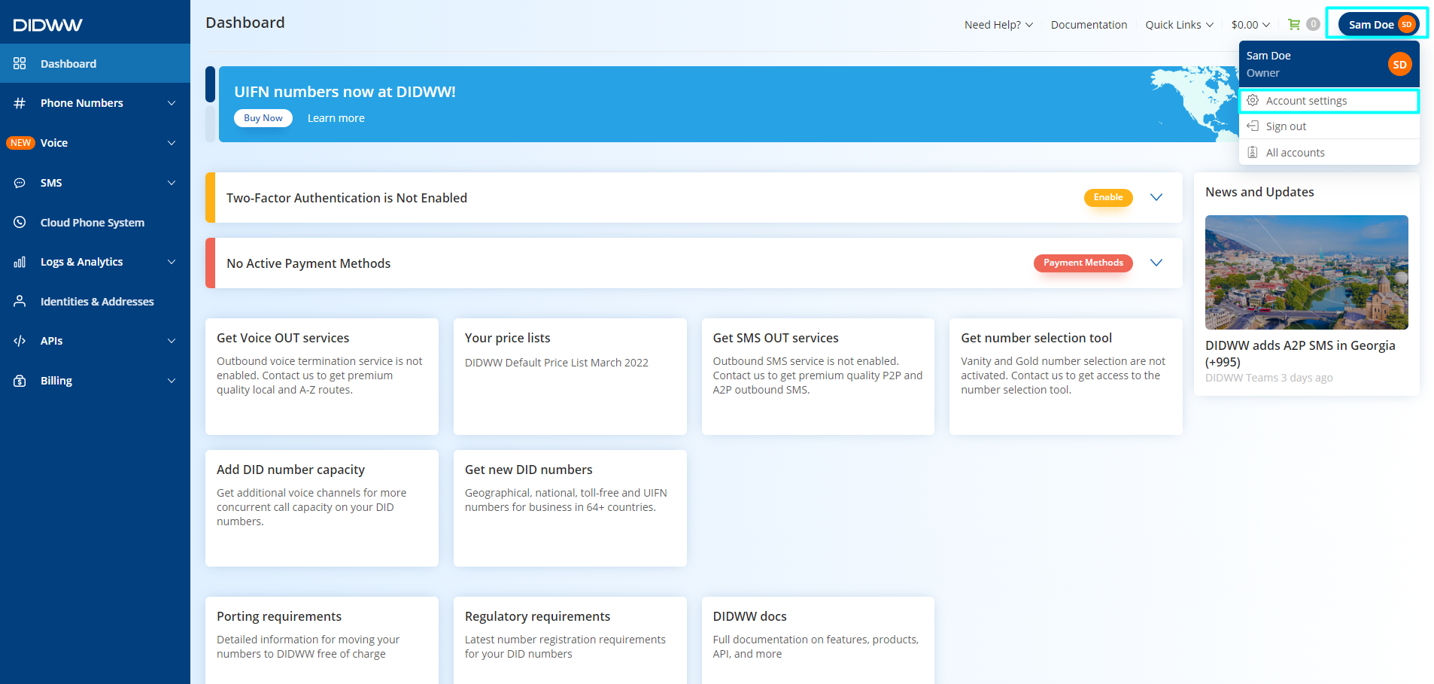Open the Porting requirements card
Image resolution: width=1434 pixels, height=684 pixels.
322,640
